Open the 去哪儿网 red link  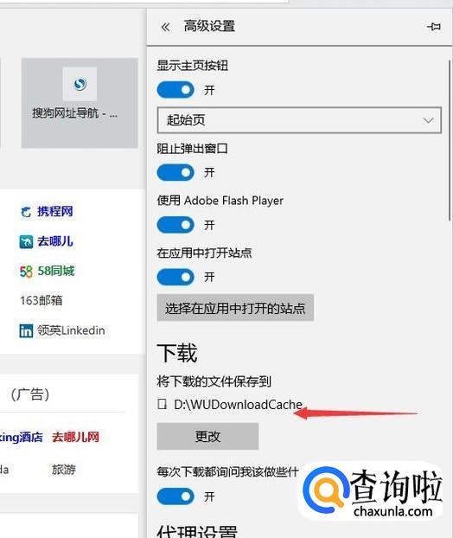click(75, 437)
